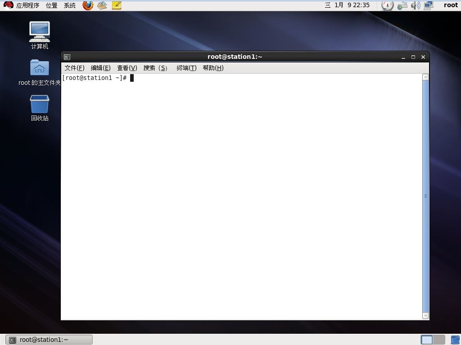Switch to the second workspace

click(439, 340)
